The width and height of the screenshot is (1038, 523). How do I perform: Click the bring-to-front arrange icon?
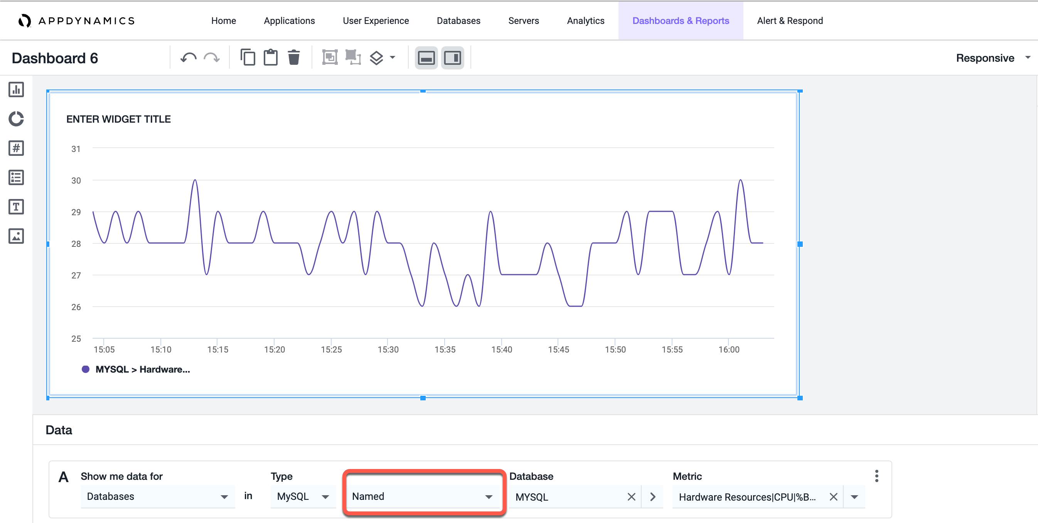tap(330, 57)
